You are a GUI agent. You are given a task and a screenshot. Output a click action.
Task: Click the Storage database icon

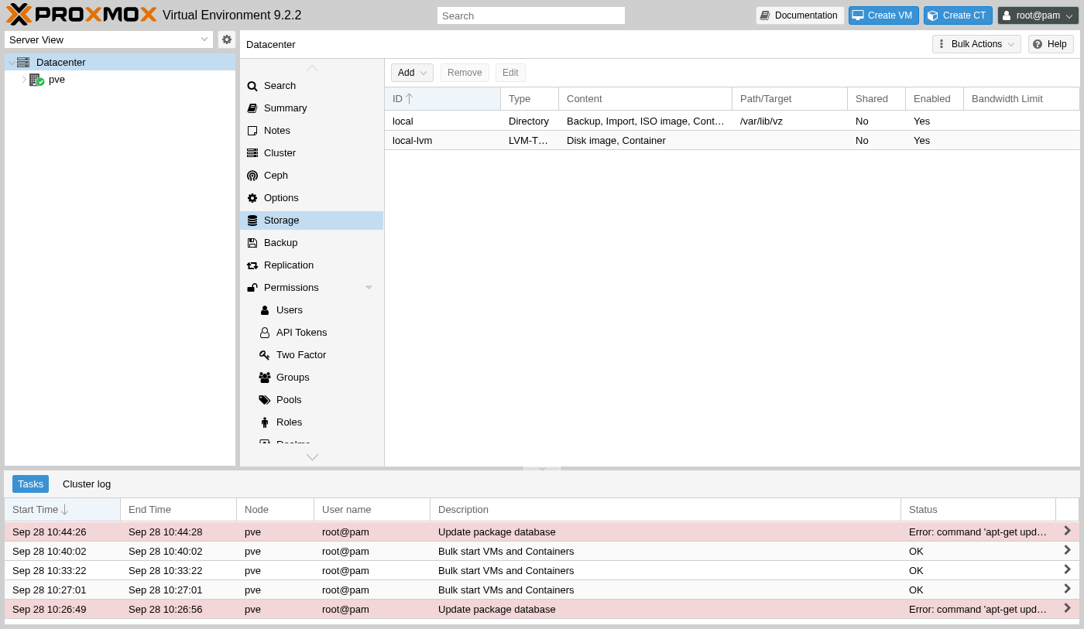point(252,220)
